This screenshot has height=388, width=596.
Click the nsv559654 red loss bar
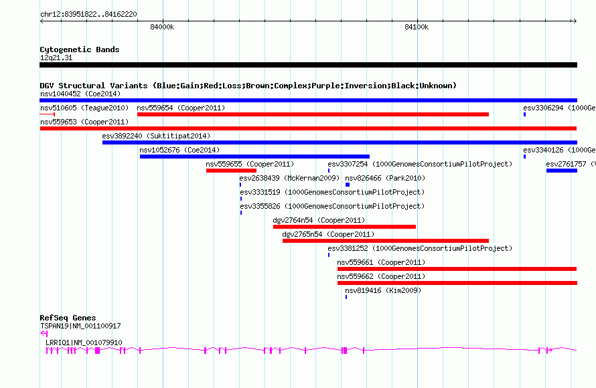[x=313, y=114]
